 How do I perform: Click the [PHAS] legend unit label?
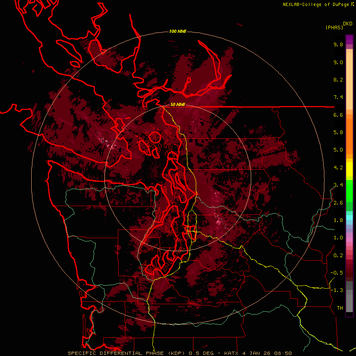point(334,27)
